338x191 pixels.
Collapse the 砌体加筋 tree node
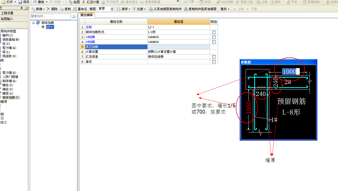33,23
